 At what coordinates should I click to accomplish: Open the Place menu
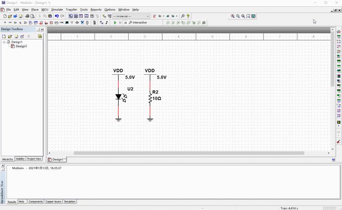[x=35, y=10]
